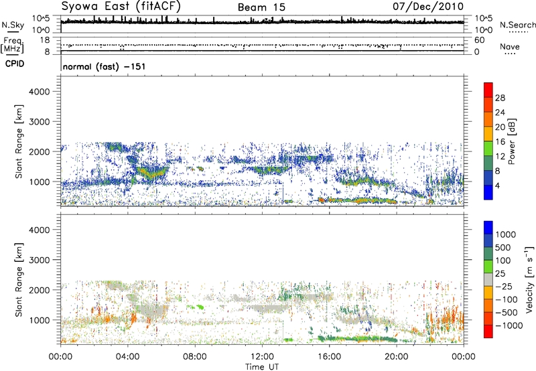Viewport: 536px width, 371px height.
Task: Click the '4' label on power colorbar
Action: pyautogui.click(x=498, y=185)
